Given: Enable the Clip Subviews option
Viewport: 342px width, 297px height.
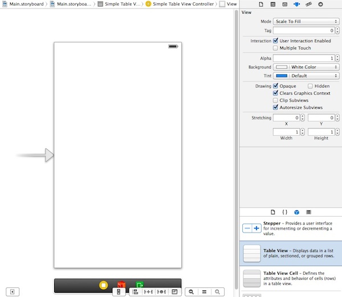Looking at the screenshot, I should point(276,100).
